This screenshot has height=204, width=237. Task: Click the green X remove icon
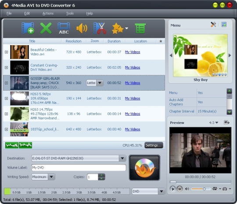(46, 28)
